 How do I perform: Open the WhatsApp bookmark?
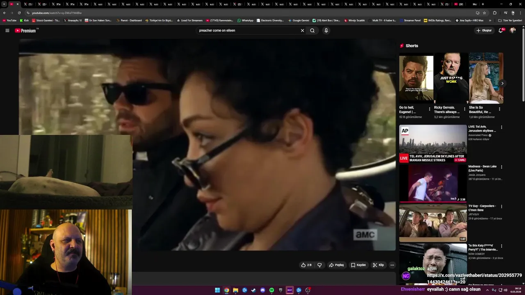245,20
